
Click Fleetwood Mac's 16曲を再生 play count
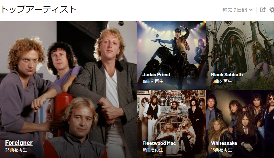pos(153,150)
